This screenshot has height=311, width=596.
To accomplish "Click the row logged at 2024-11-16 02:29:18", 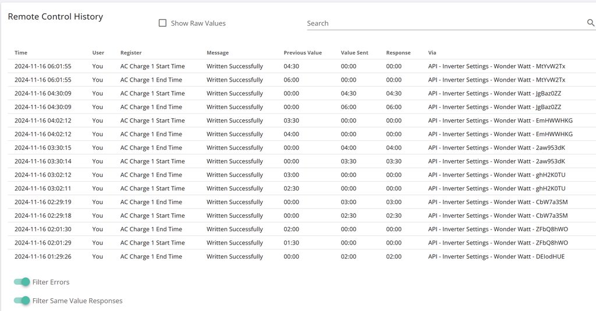I will (43, 215).
